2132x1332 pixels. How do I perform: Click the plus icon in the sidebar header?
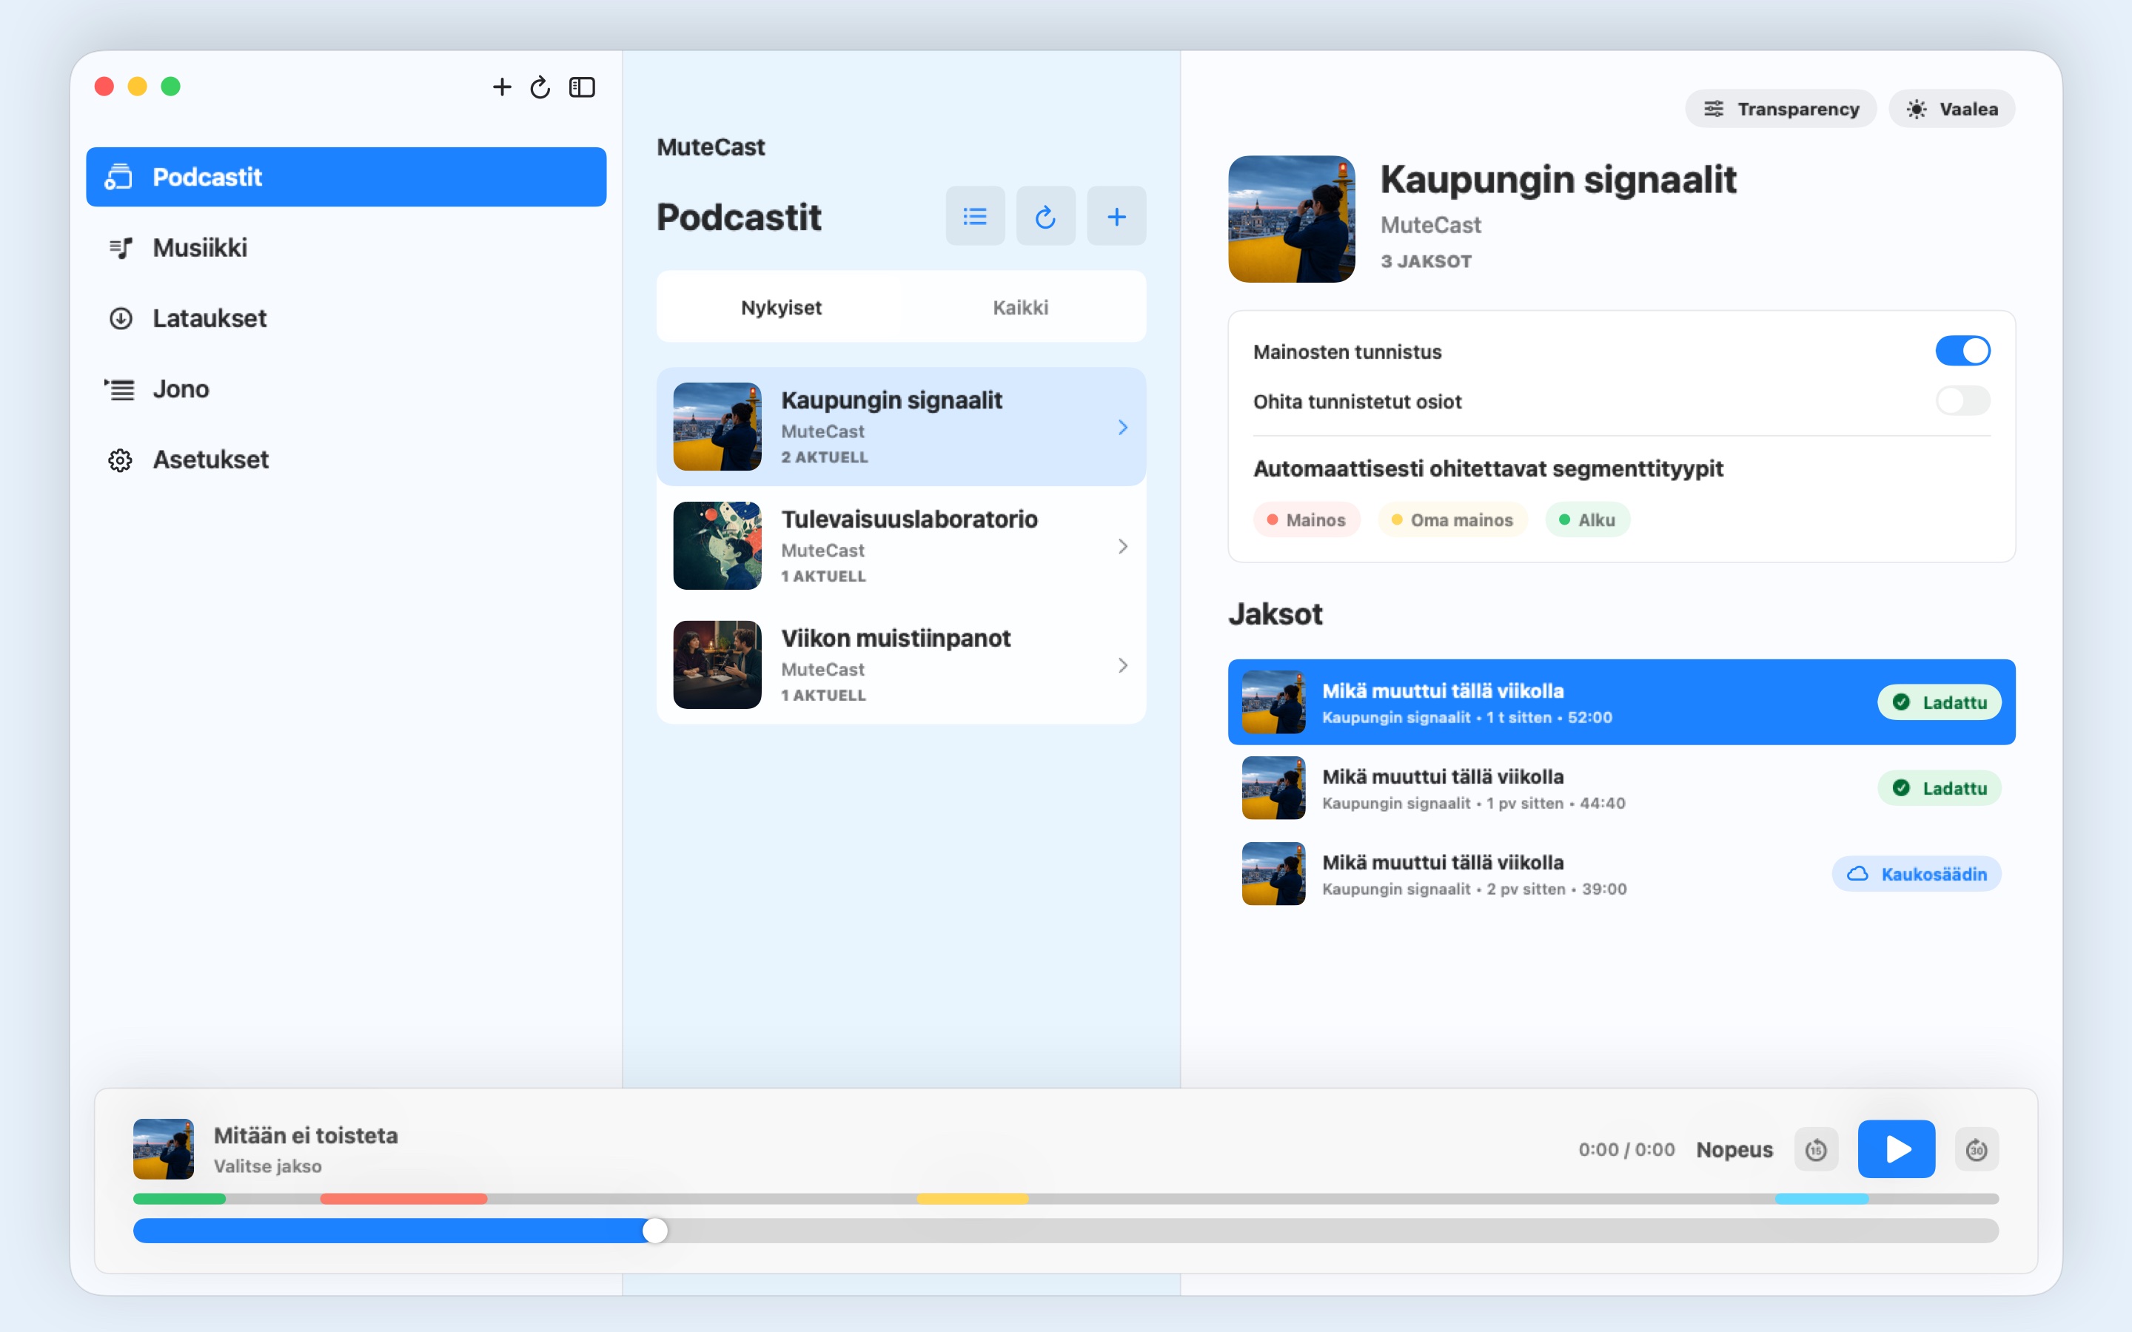coord(501,87)
